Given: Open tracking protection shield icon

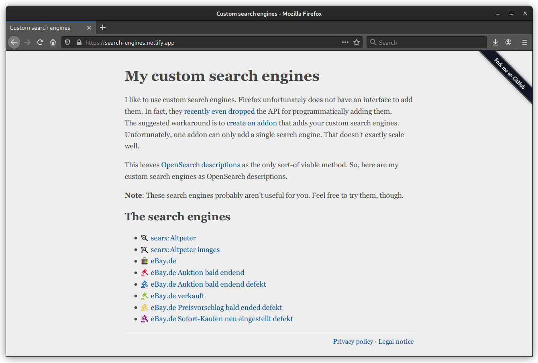Looking at the screenshot, I should coord(67,42).
